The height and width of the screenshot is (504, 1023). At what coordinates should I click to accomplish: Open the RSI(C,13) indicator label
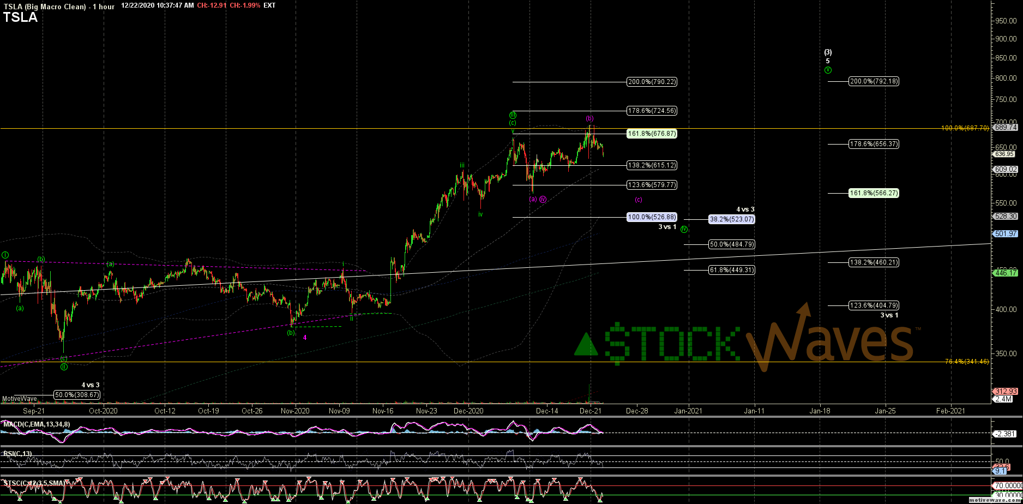[17, 453]
